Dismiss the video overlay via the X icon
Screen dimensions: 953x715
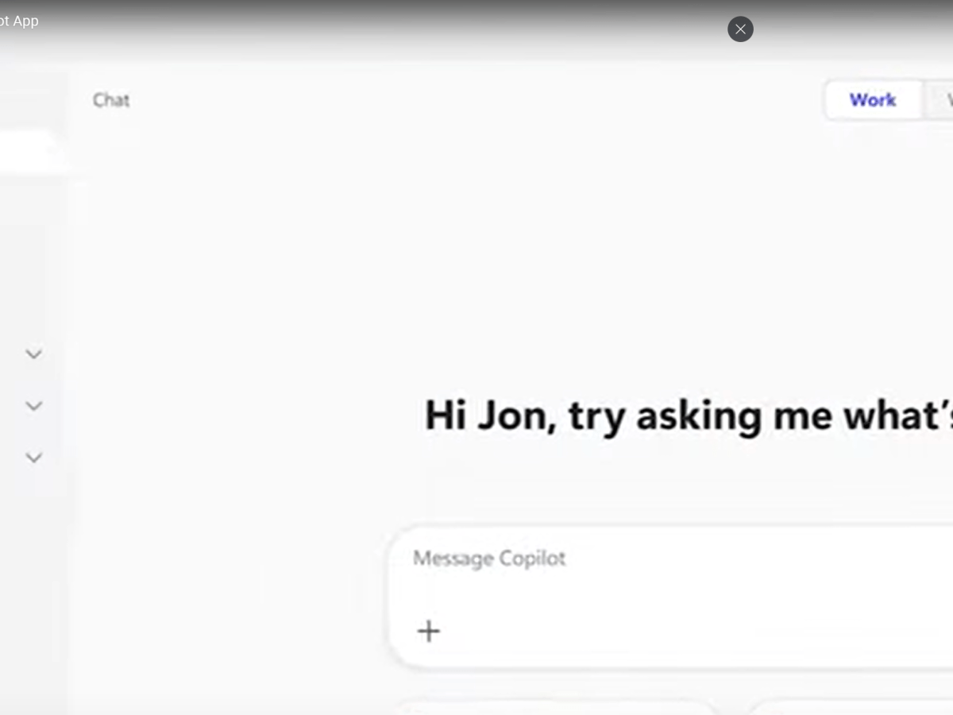[x=740, y=29]
